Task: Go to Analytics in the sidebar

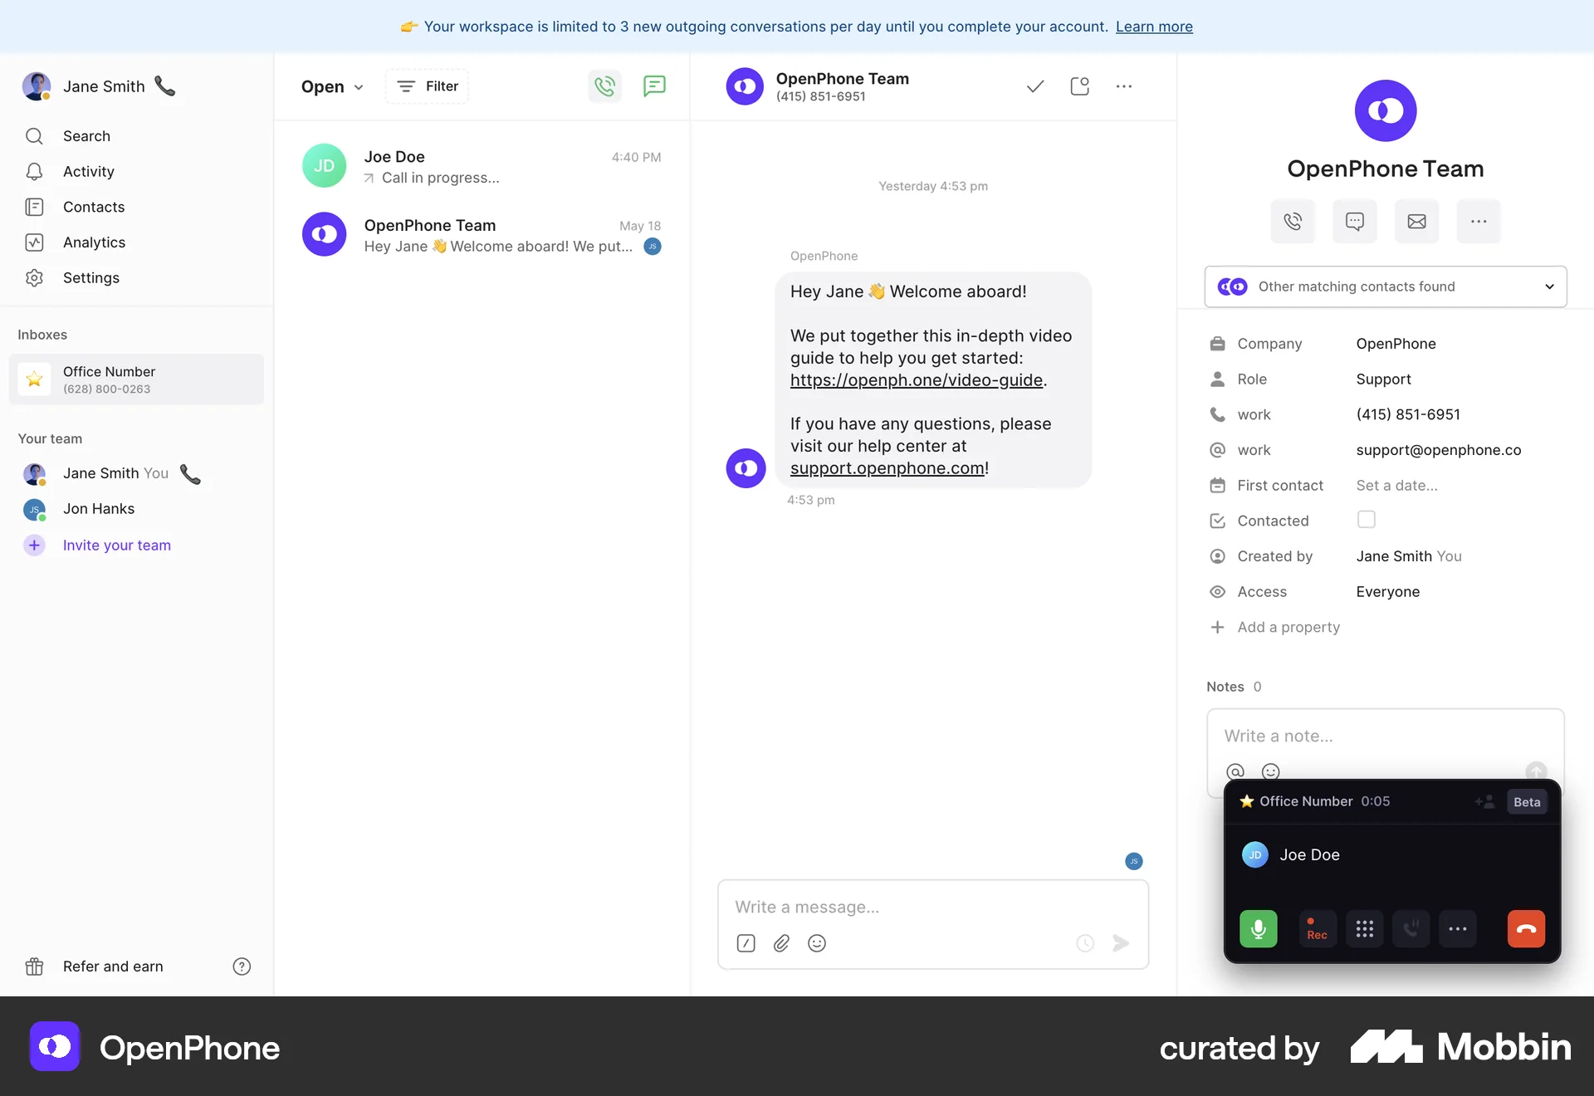Action: click(94, 242)
